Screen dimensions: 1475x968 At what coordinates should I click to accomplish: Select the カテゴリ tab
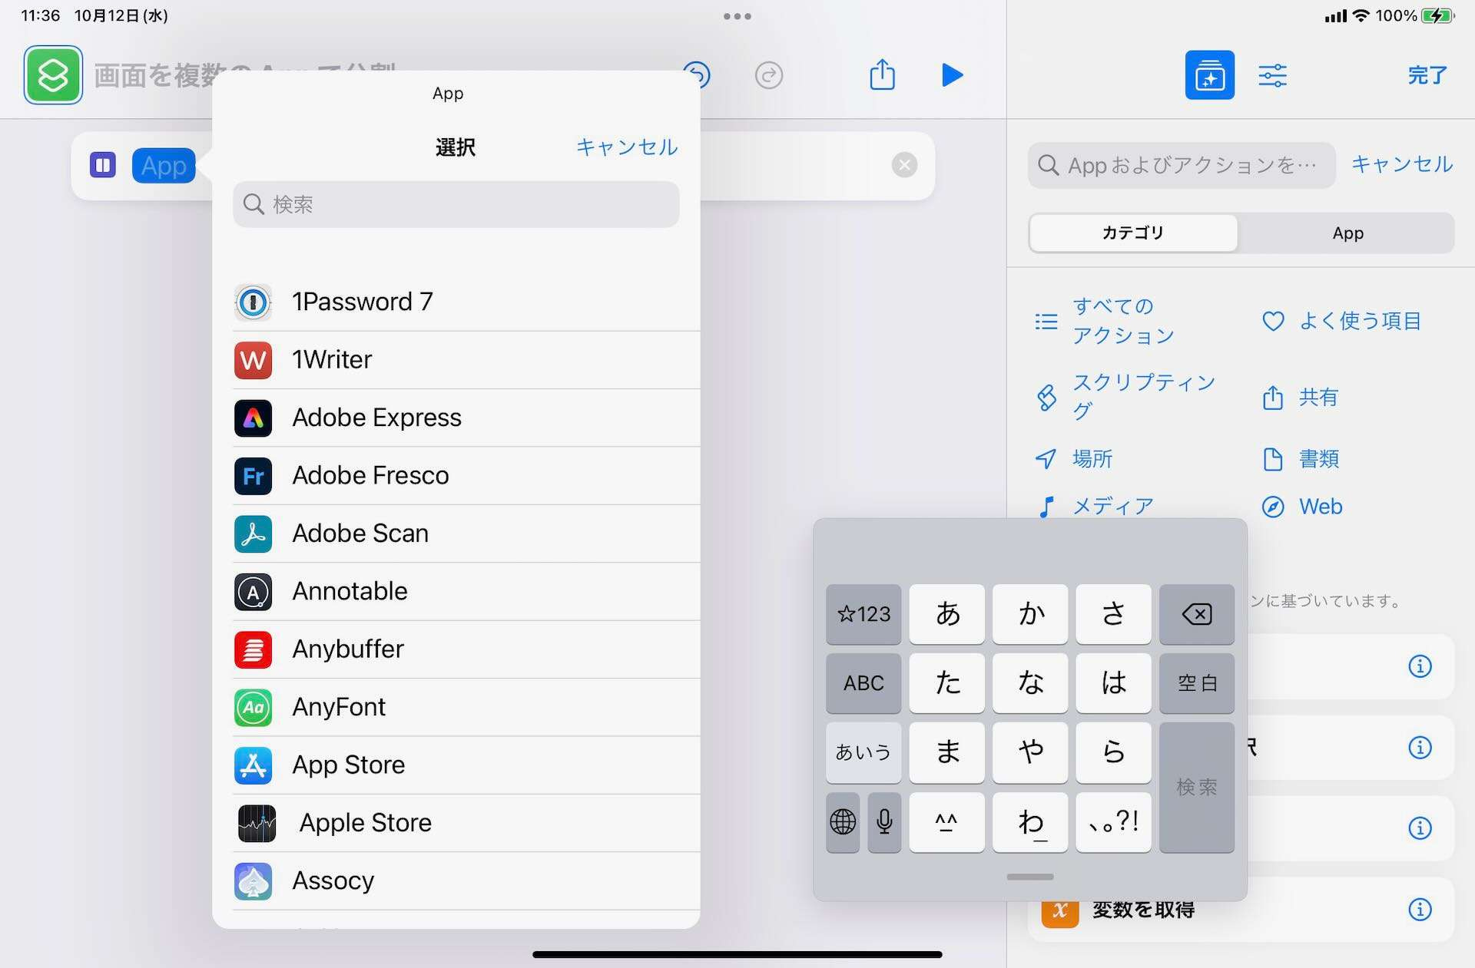[1133, 233]
